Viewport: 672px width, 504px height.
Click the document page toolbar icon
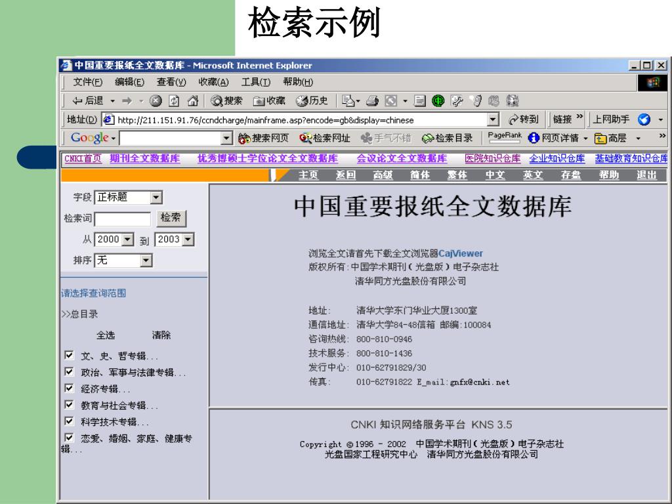[419, 100]
